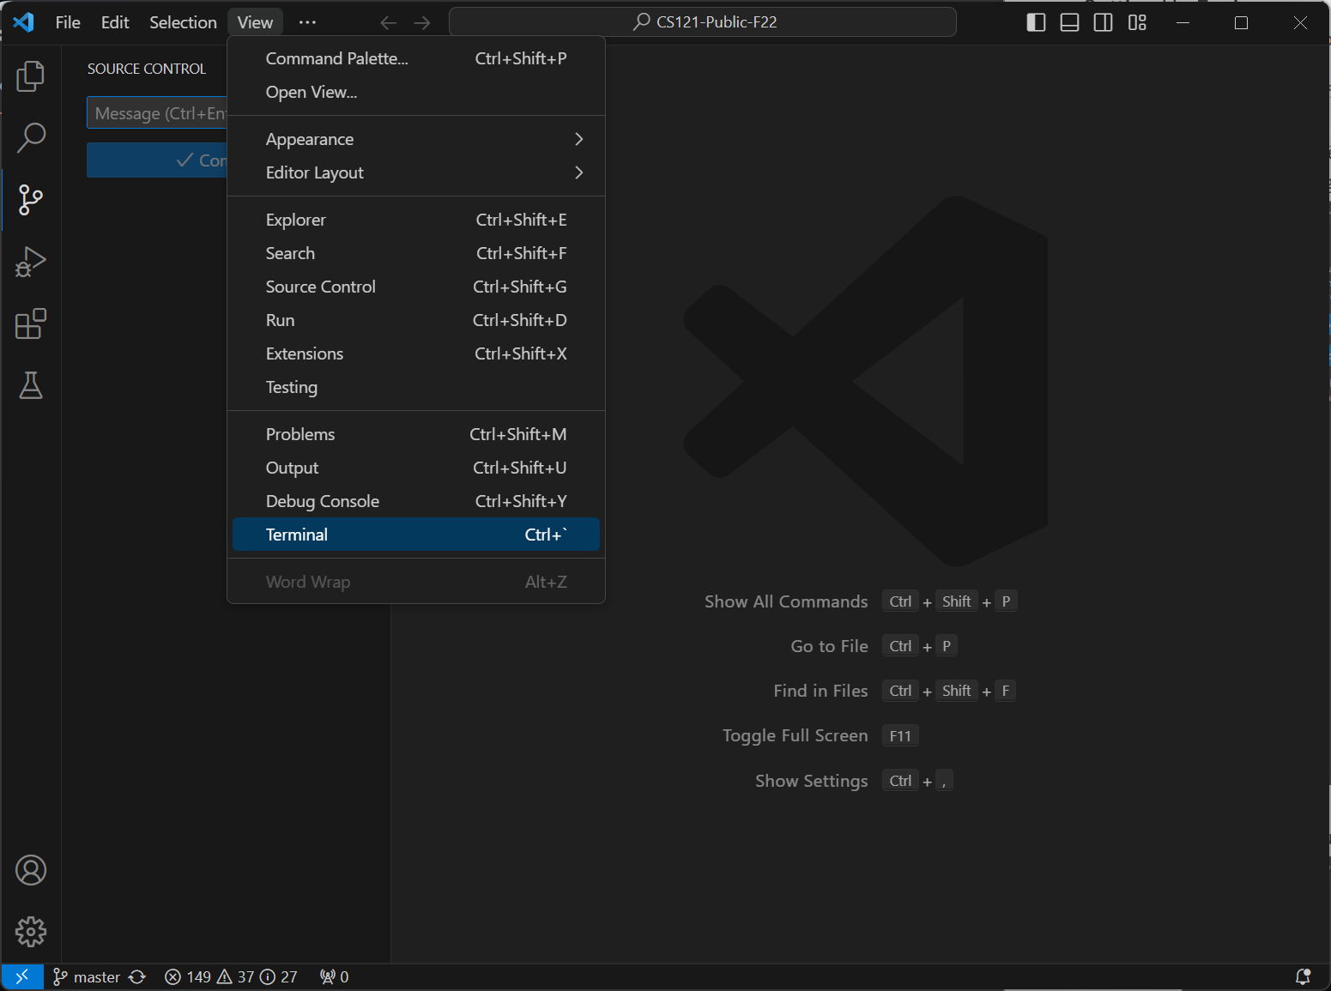The image size is (1331, 991).
Task: Toggle the bottom panel layout button
Action: 1069,22
